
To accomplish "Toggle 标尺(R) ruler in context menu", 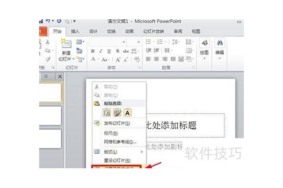I will pyautogui.click(x=119, y=133).
